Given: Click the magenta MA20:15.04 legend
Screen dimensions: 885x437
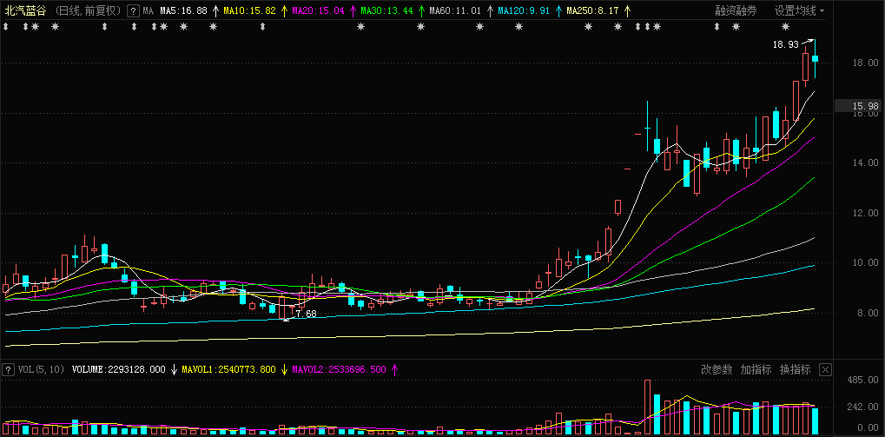Looking at the screenshot, I should 318,10.
